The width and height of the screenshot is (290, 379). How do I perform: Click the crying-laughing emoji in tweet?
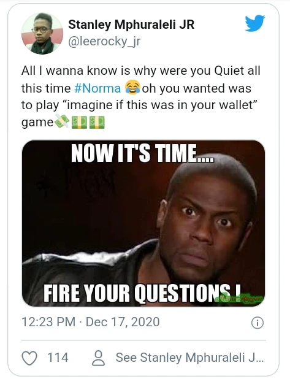click(132, 88)
